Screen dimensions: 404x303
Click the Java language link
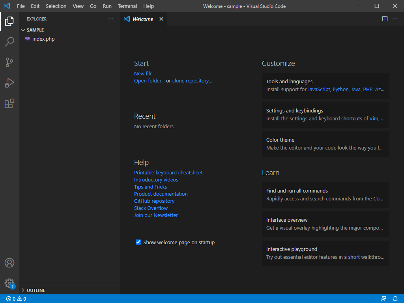tap(355, 90)
